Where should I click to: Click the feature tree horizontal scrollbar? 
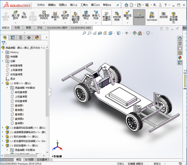click(20, 155)
